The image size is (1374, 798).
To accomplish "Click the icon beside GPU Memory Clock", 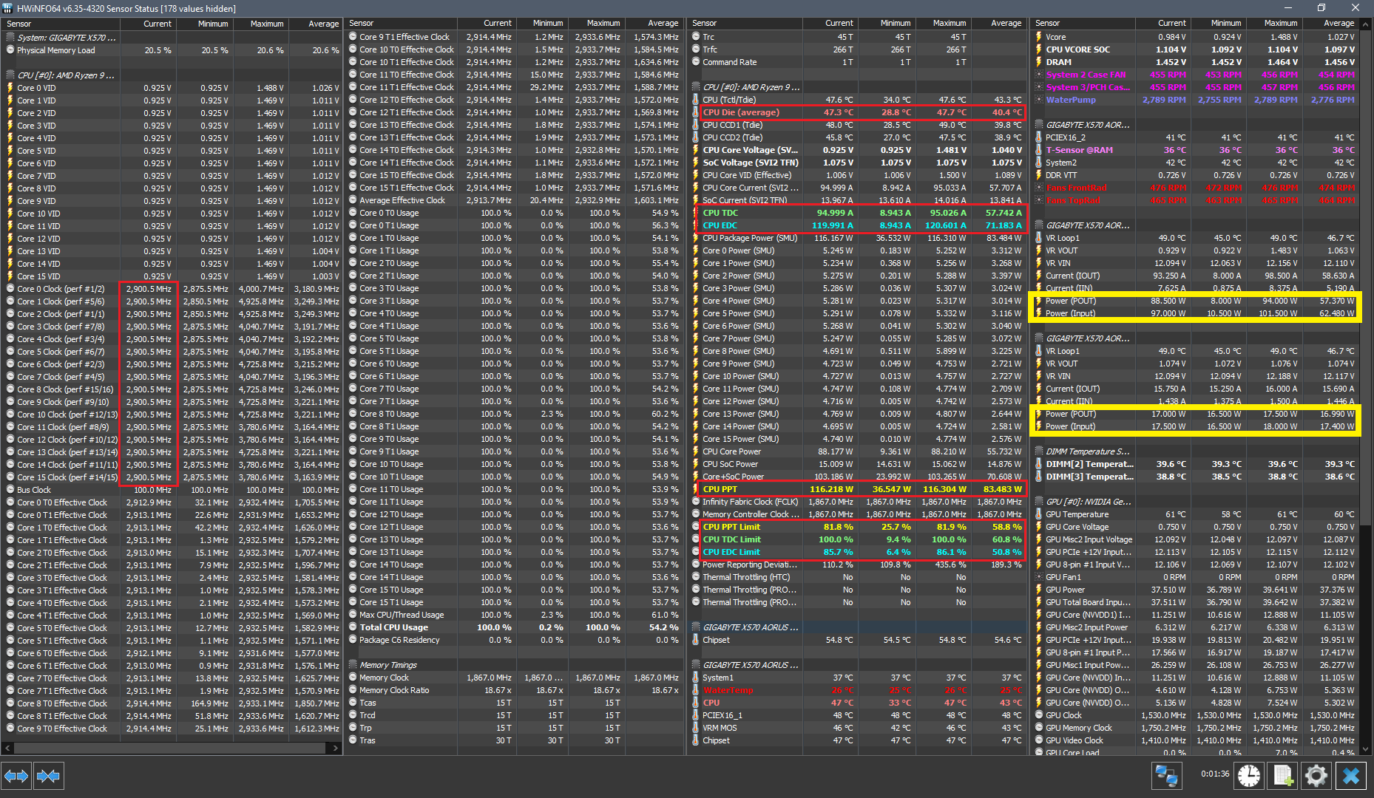I will [x=1039, y=728].
